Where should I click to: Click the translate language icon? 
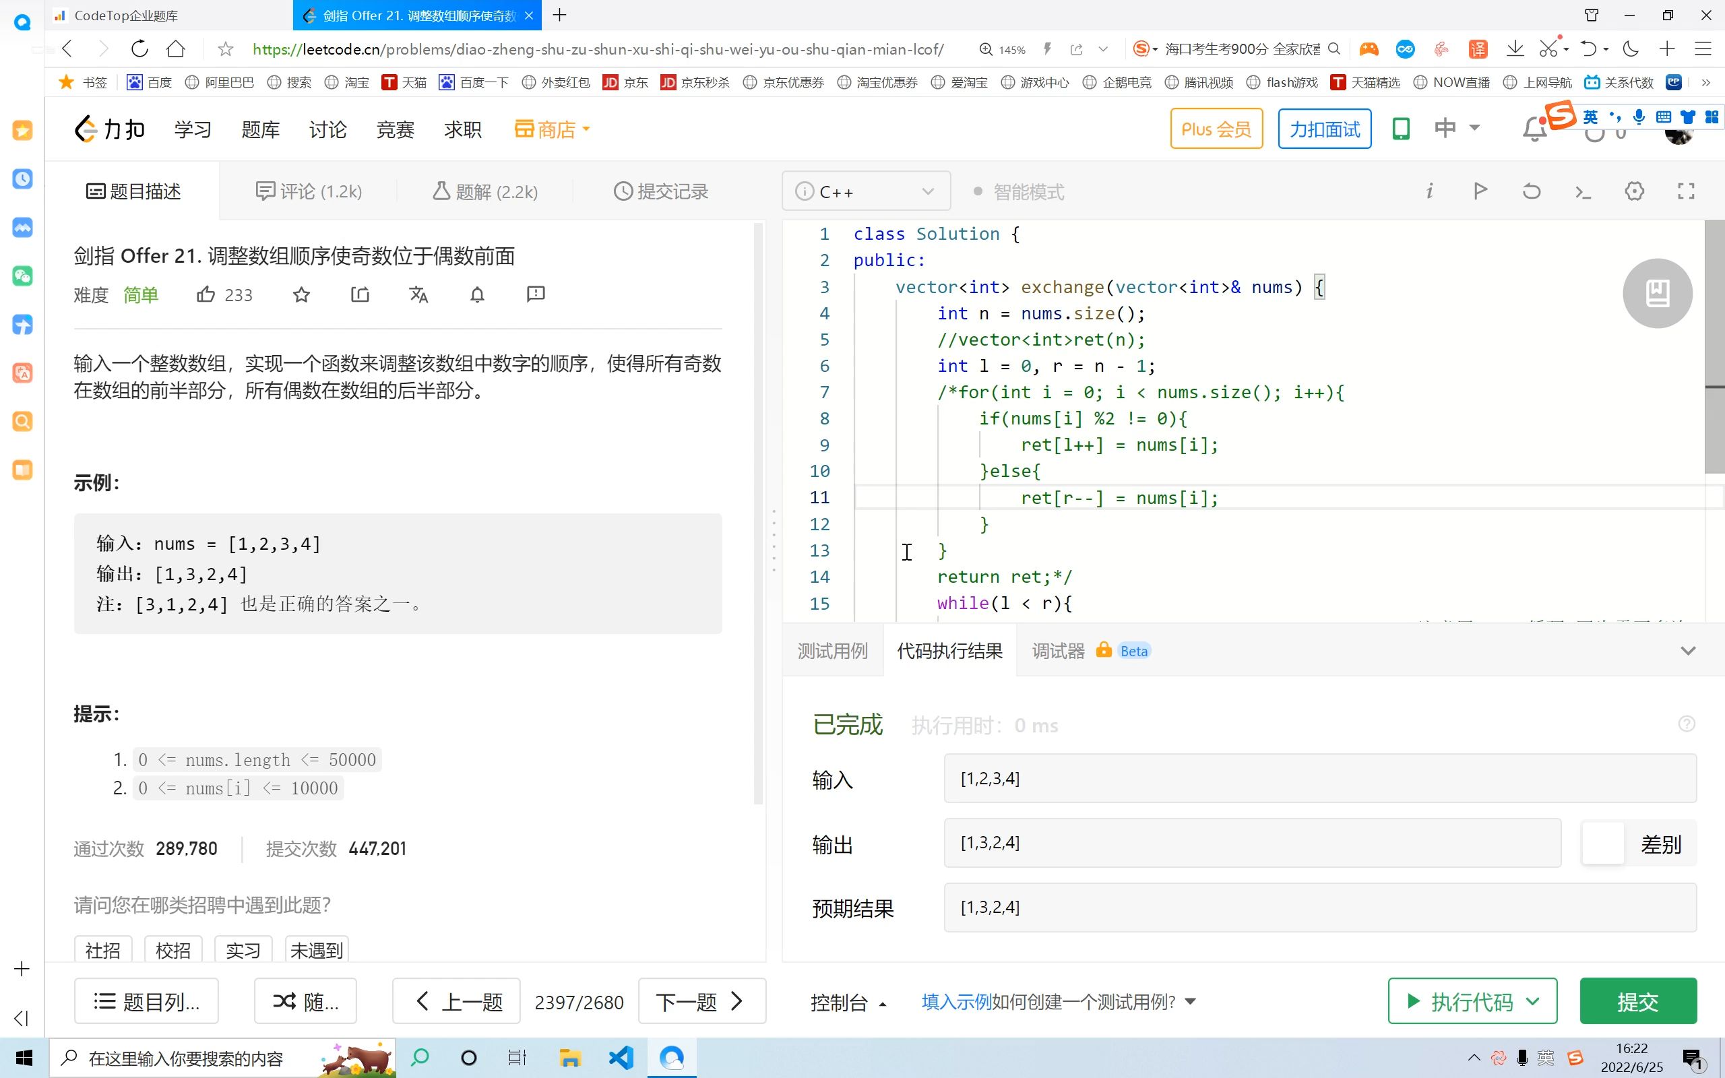coord(418,294)
